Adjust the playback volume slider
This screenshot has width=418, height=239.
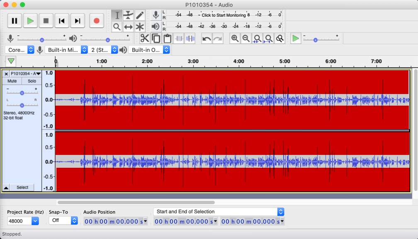point(105,40)
